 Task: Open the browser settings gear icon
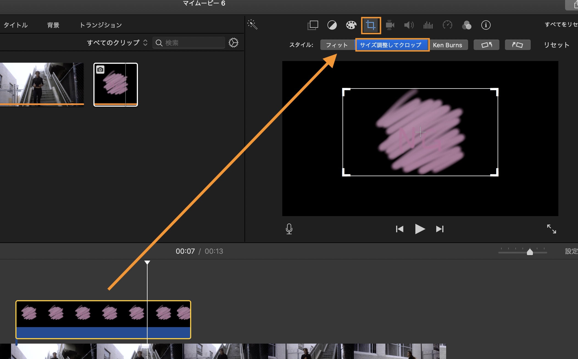click(234, 43)
